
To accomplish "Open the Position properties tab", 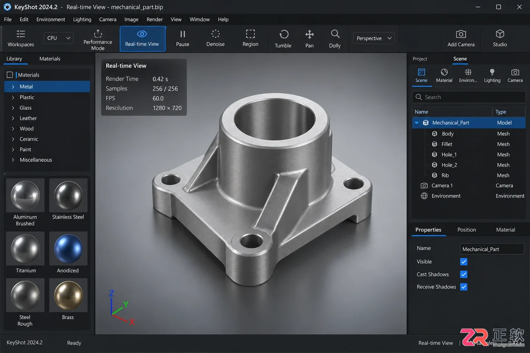I will 467,230.
